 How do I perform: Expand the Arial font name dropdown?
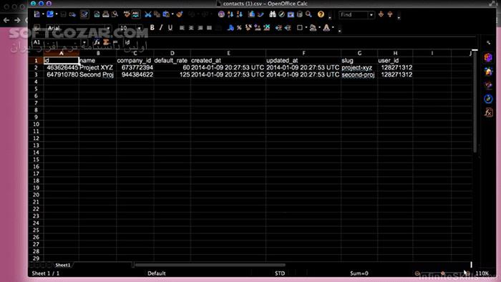pyautogui.click(x=108, y=28)
